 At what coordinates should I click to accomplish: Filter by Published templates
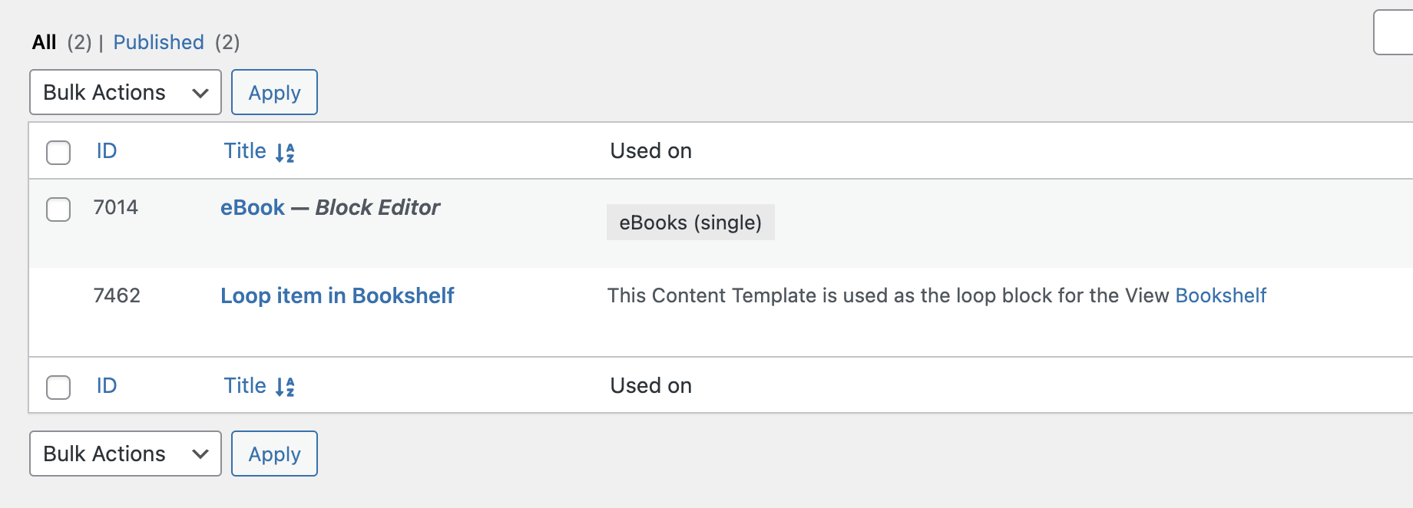158,42
